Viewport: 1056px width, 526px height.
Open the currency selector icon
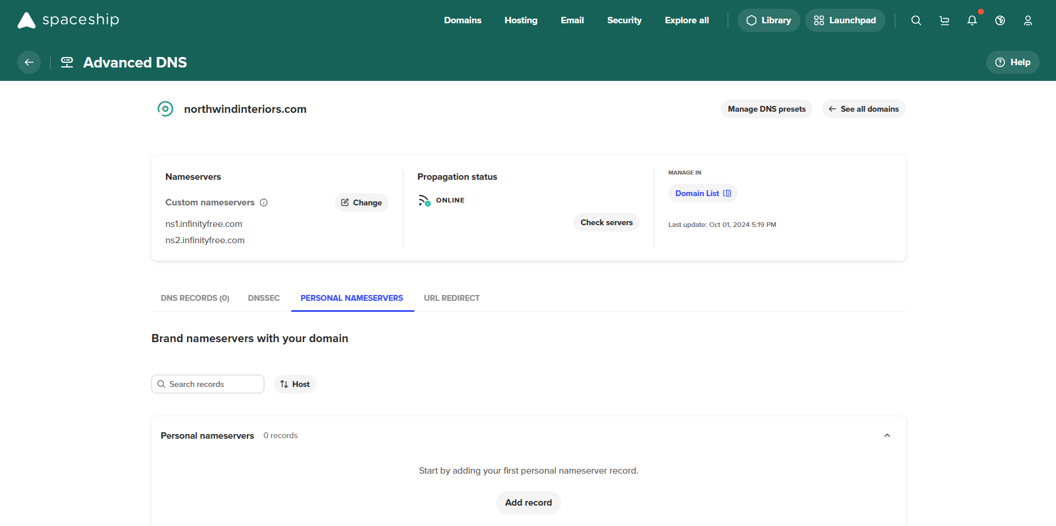1000,20
